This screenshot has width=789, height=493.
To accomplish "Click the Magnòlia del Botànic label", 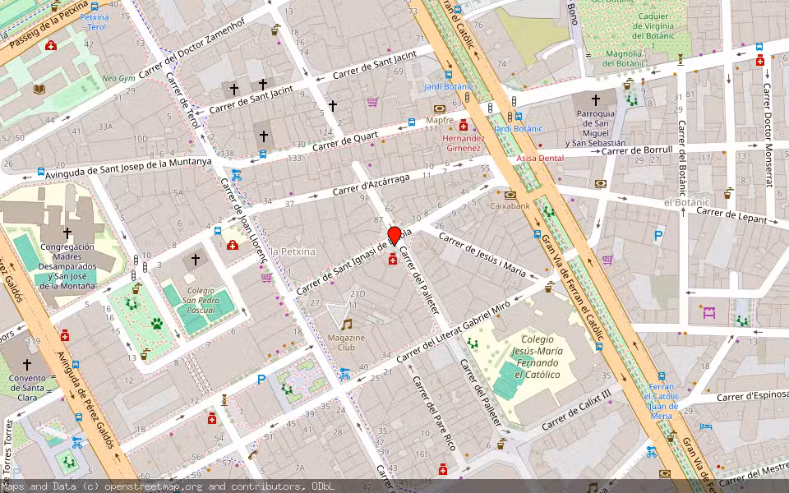I will click(624, 58).
